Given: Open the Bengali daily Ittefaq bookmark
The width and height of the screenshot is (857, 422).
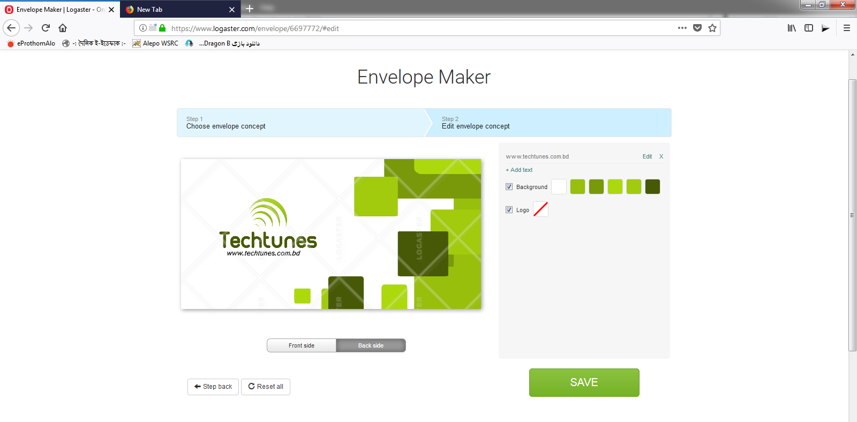Looking at the screenshot, I should [94, 43].
